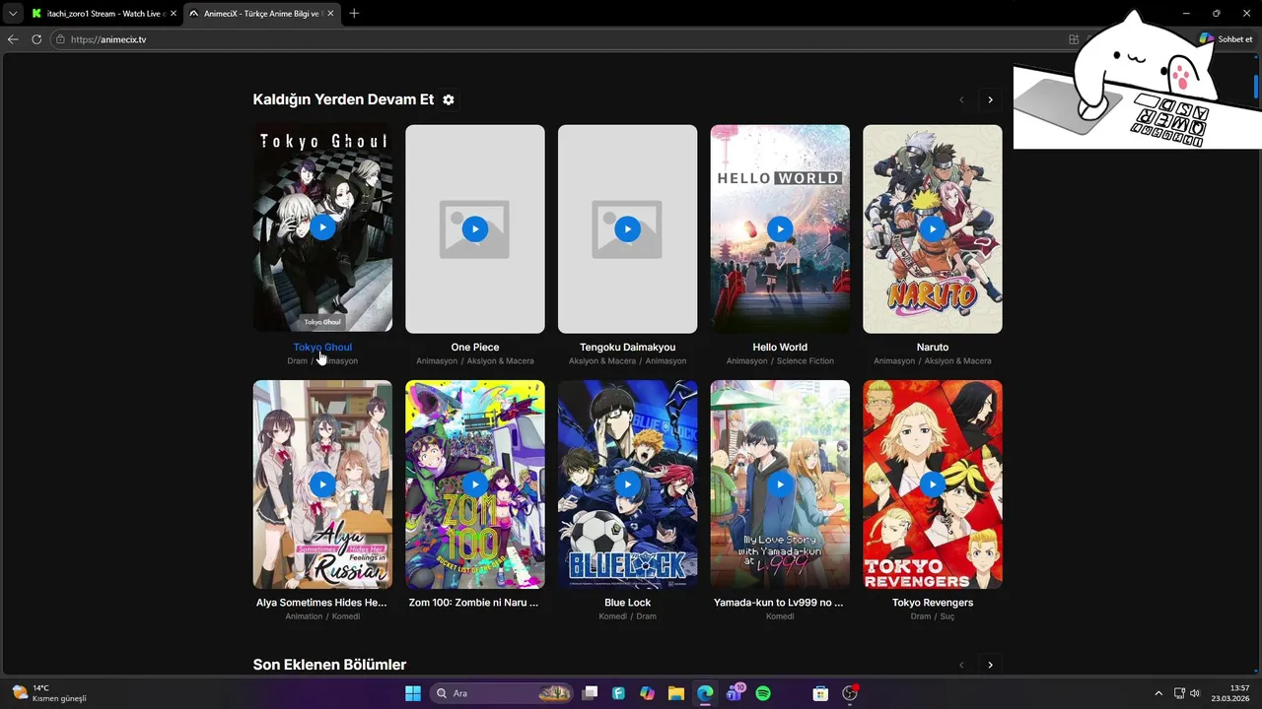Image resolution: width=1262 pixels, height=709 pixels.
Task: Open Alya Sometimes Hides He... title link
Action: click(322, 602)
